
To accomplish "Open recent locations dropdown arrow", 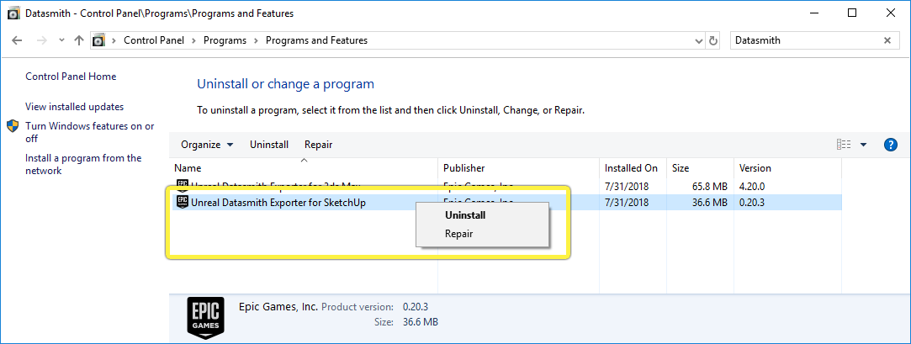I will [x=61, y=40].
